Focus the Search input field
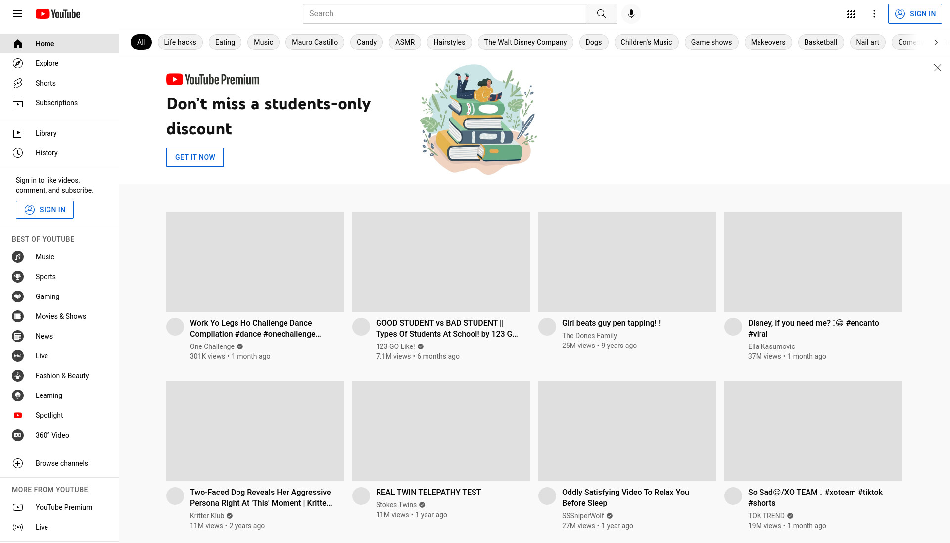The width and height of the screenshot is (950, 543). [x=444, y=14]
